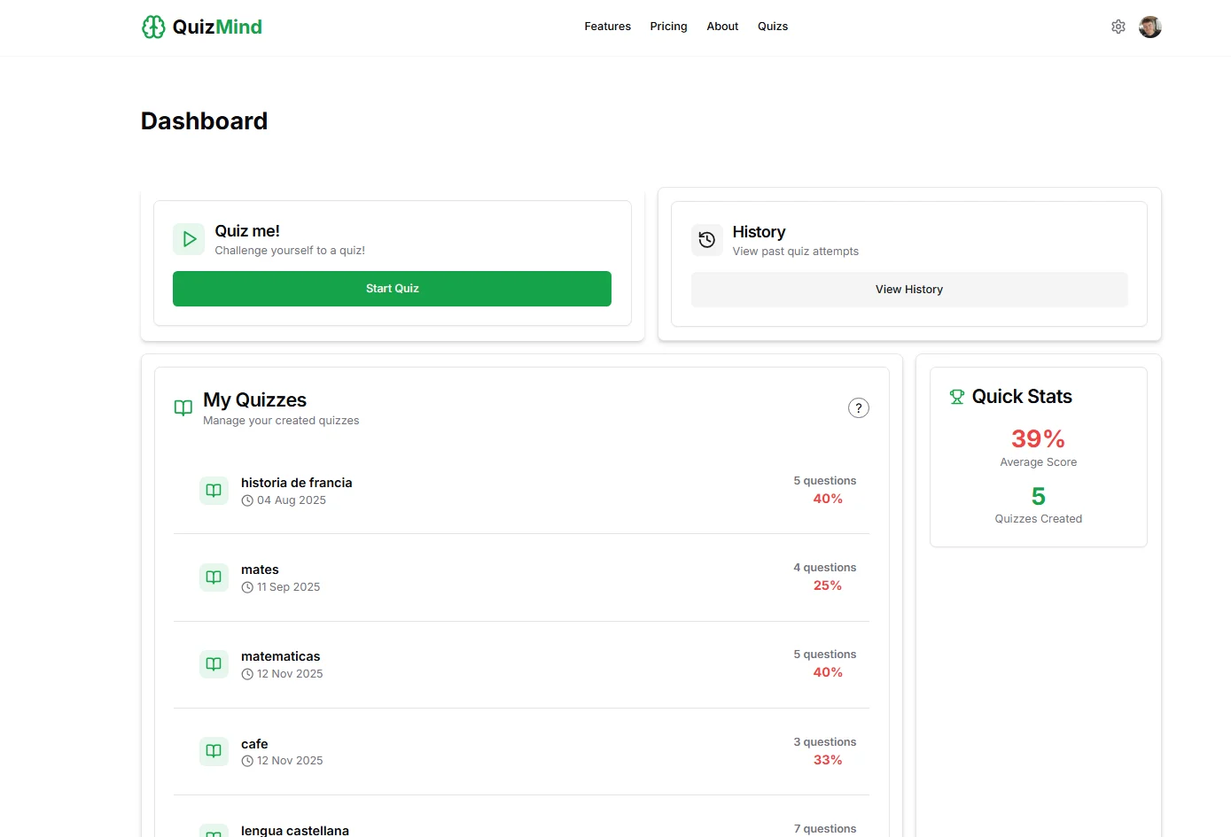Click the QuizMind brain logo icon
Viewport: 1231px width, 837px height.
pyautogui.click(x=153, y=27)
